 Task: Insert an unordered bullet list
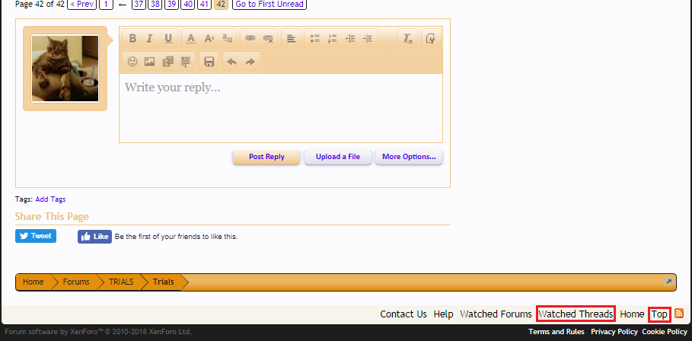point(314,38)
